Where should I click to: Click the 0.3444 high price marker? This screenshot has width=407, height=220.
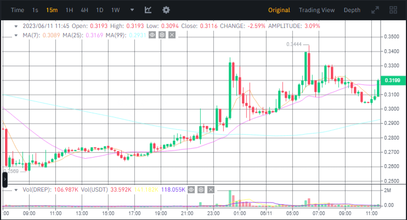click(294, 44)
